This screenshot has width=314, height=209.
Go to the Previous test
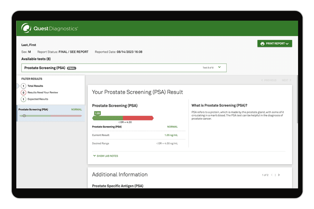tap(269, 80)
